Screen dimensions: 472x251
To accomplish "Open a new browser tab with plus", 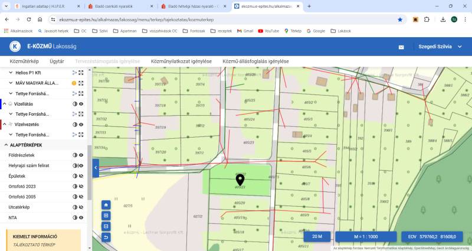I will (x=309, y=6).
